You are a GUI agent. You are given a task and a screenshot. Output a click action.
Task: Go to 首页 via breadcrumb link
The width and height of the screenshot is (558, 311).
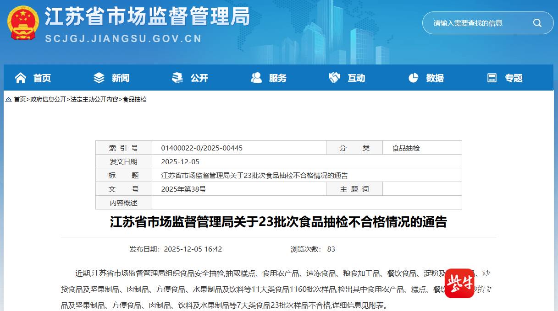[x=20, y=99]
